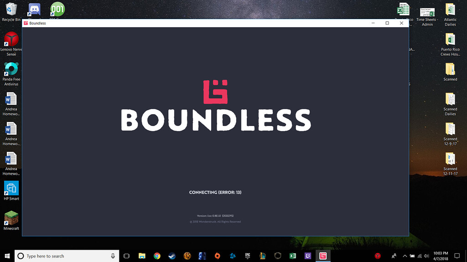Open File Explorer from the taskbar

pos(142,256)
